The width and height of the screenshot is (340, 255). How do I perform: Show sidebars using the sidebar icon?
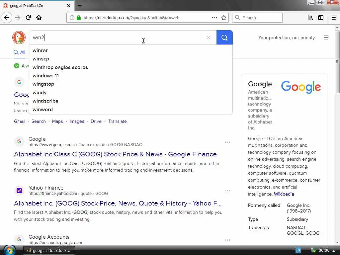pyautogui.click(x=321, y=18)
